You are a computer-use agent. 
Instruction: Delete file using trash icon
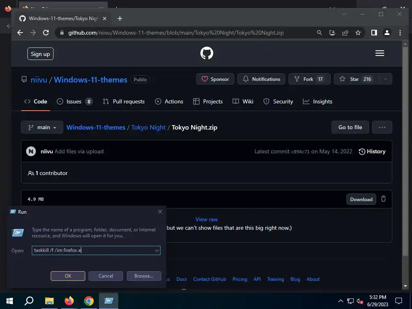point(383,199)
